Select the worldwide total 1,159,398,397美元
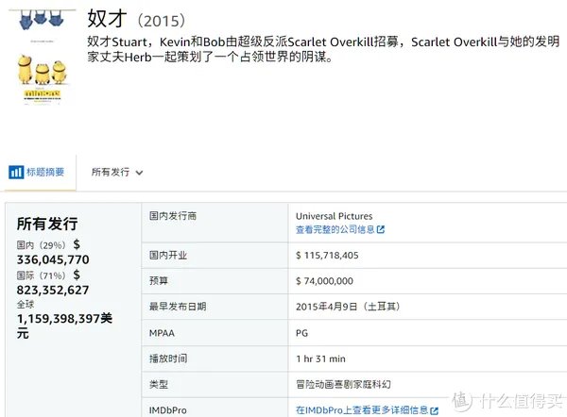This screenshot has width=567, height=417. click(64, 325)
